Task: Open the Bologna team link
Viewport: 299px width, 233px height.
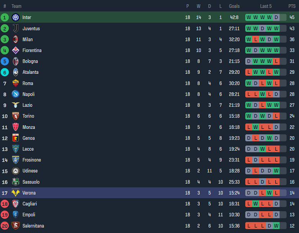Action: (30, 61)
